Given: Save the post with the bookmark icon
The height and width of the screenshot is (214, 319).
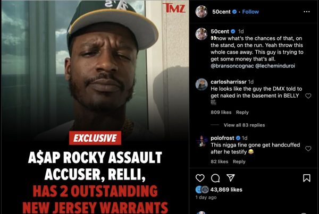Looking at the screenshot, I should pos(307,178).
